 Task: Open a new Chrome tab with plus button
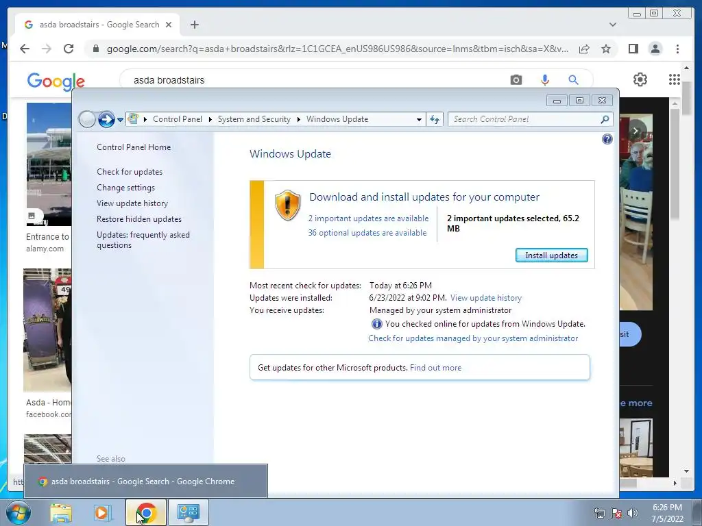tap(194, 25)
